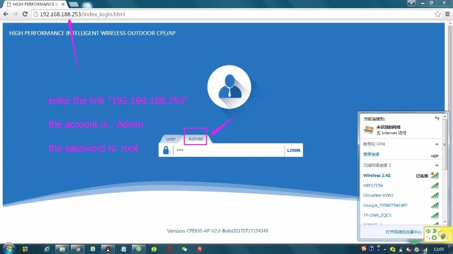Open the 360 browser taskbar icon
This screenshot has width=453, height=254.
pos(139,249)
